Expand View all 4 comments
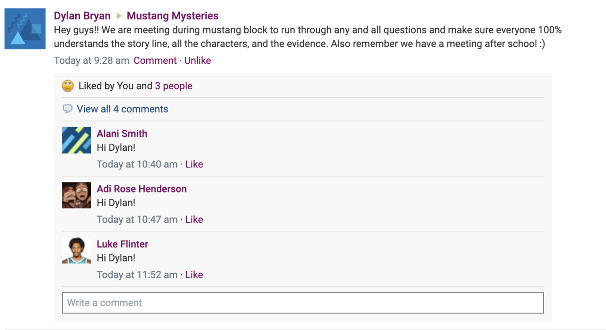606x330 pixels. point(122,109)
